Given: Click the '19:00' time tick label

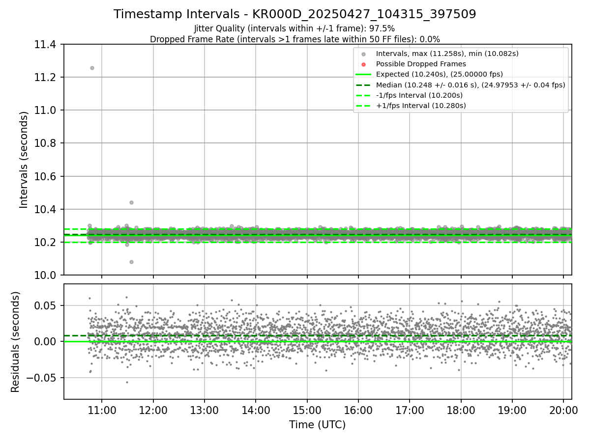Looking at the screenshot, I should pos(512,410).
